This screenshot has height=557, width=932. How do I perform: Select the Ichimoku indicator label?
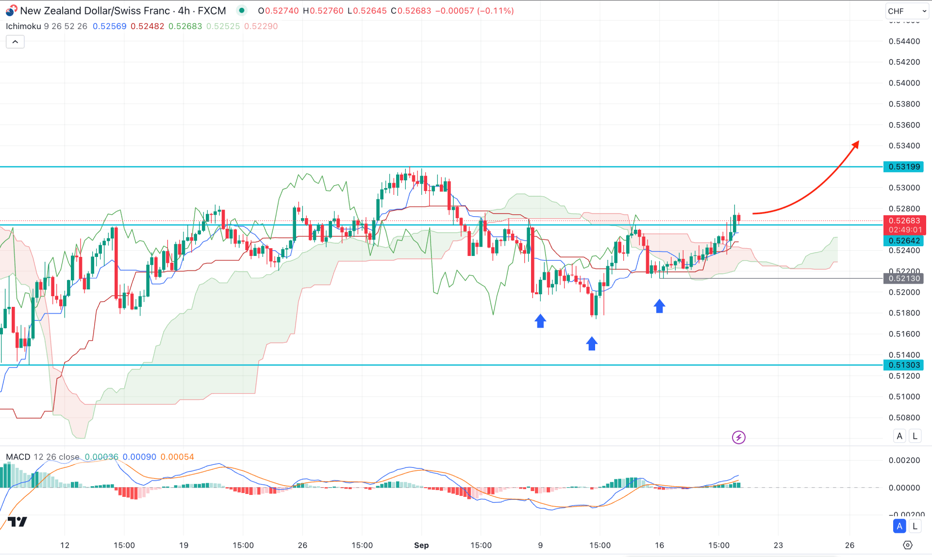coord(23,26)
